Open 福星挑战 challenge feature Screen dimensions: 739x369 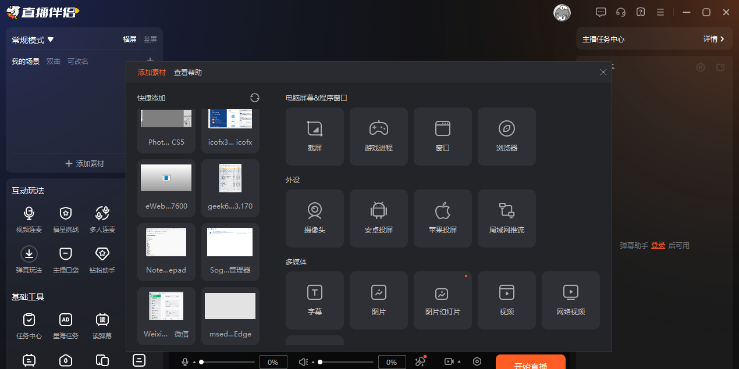(x=66, y=220)
